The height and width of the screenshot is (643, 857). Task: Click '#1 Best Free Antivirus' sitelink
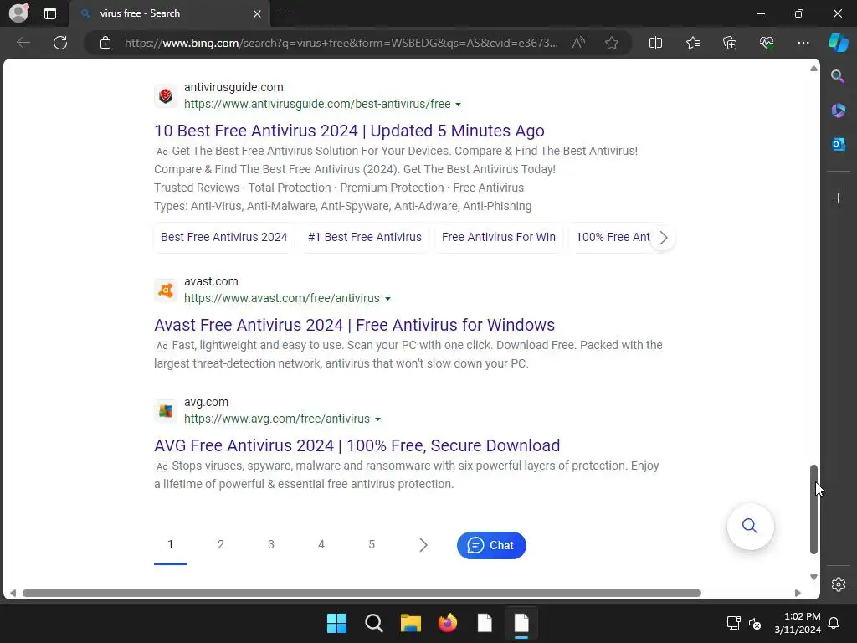(365, 237)
